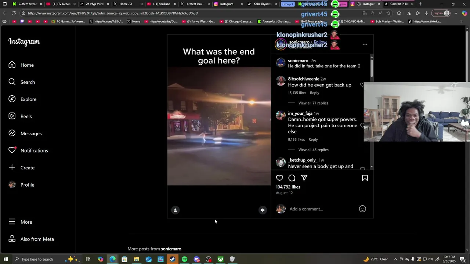
Task: Open Chicago Gangste... bookmark
Action: pyautogui.click(x=237, y=22)
